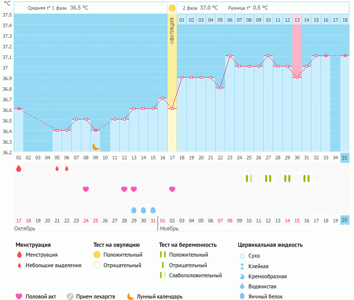This screenshot has width=354, height=300.
Task: Click the yellow ovulation circle in the header
Action: [172, 8]
